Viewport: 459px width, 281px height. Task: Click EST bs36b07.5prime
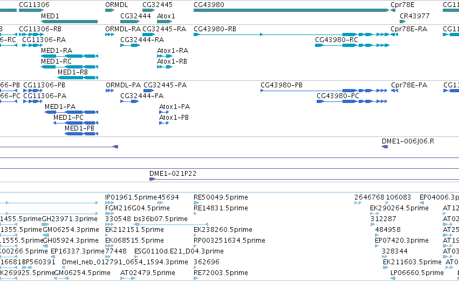pos(171,224)
